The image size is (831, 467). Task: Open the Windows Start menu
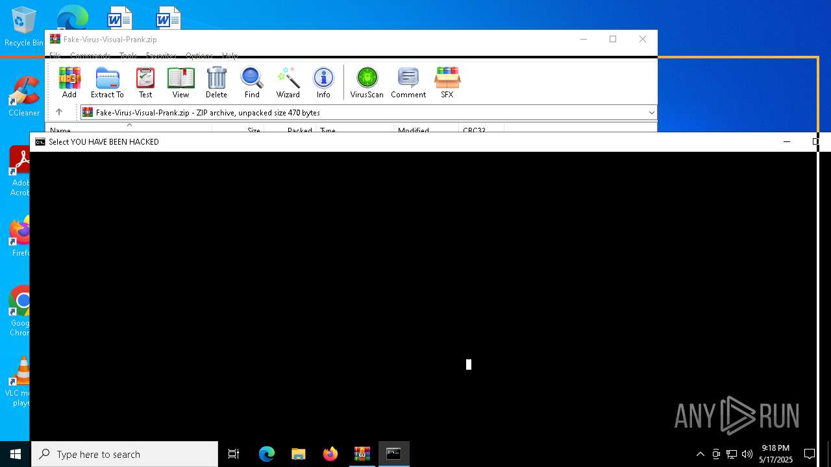(16, 454)
